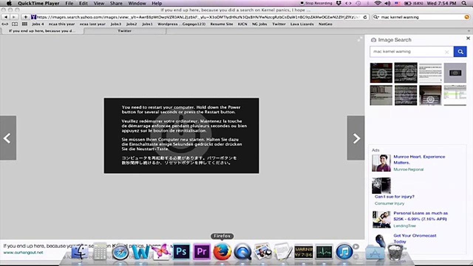Reload page with refresh icon

click(x=365, y=17)
